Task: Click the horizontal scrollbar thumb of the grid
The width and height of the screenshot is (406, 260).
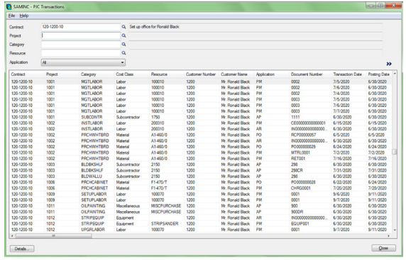Action: [x=54, y=236]
